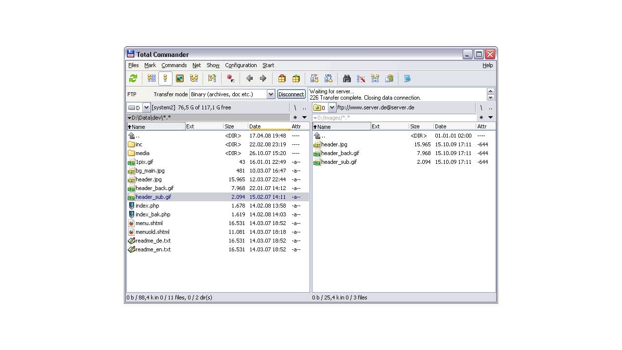Open left path history dropdown arrow
622x350 pixels.
tap(305, 117)
